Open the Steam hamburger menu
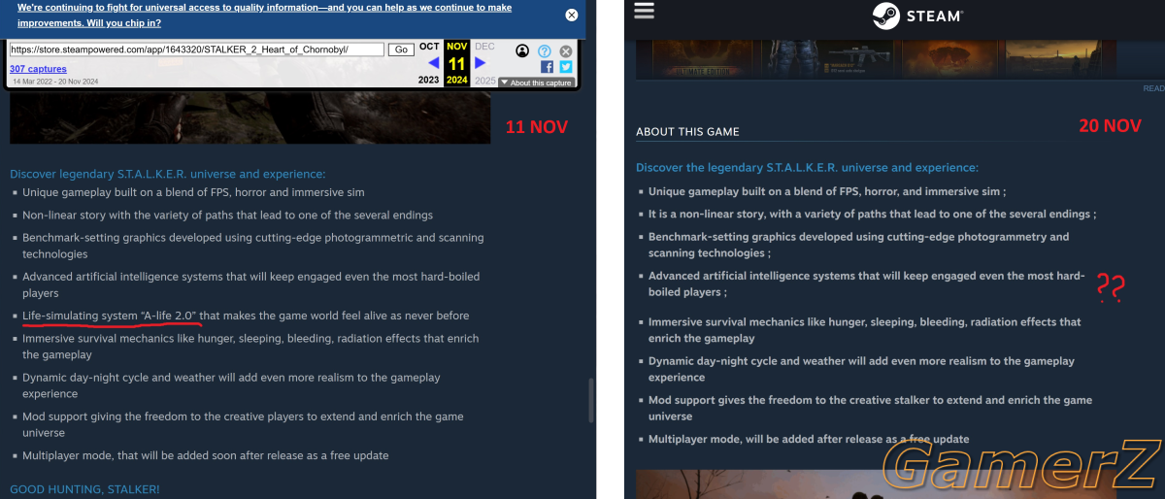The image size is (1165, 499). [644, 10]
